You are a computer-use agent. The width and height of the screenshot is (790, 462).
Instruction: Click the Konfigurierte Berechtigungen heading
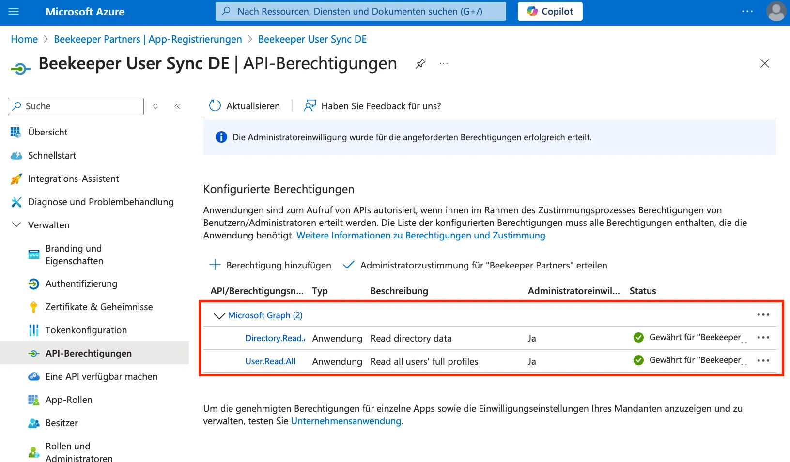click(279, 189)
